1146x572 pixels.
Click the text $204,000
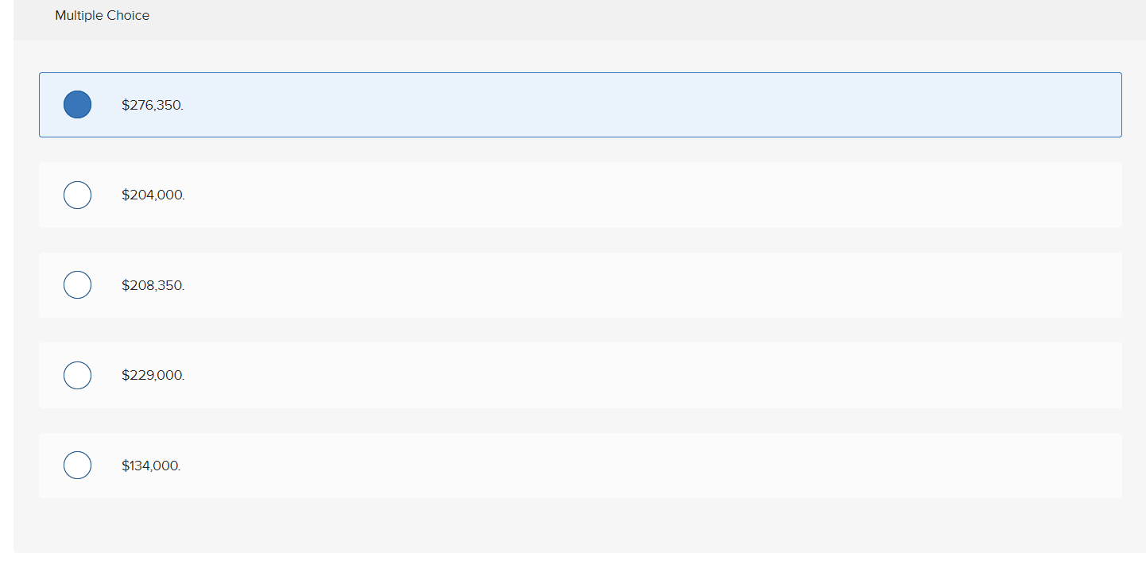(153, 195)
